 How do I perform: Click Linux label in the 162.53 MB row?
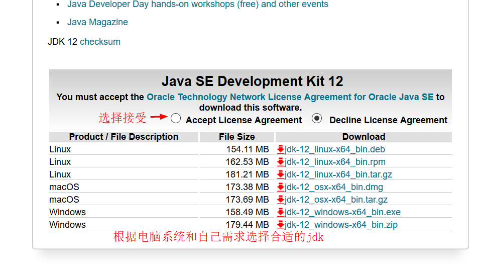coord(60,162)
